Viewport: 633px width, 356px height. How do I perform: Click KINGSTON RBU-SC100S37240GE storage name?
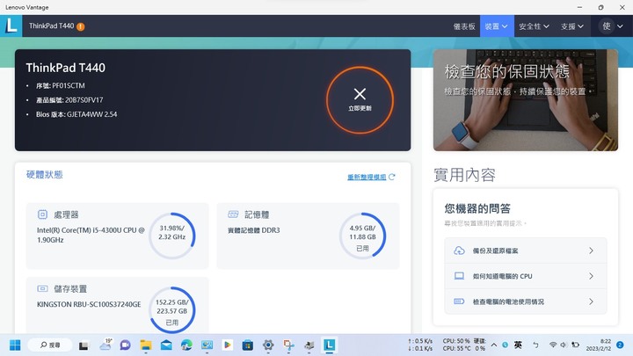pyautogui.click(x=89, y=304)
